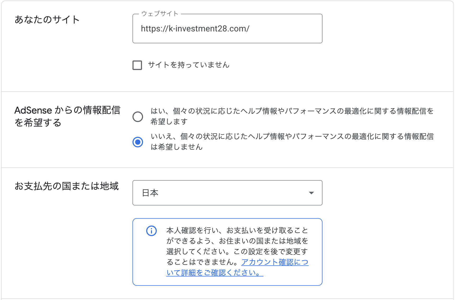Select the はい radio button
455x300 pixels.
(x=138, y=116)
